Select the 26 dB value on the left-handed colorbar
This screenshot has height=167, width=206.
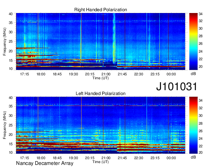[x=201, y=131]
